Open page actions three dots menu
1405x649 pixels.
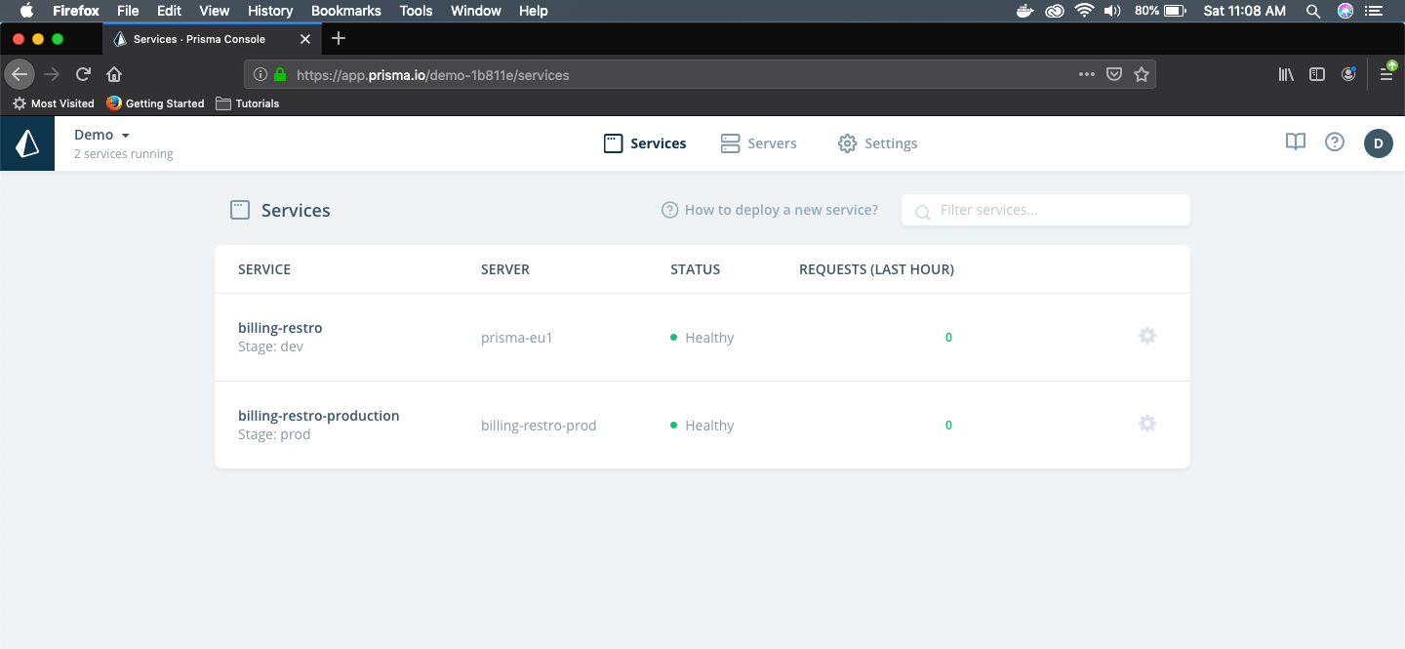point(1087,74)
